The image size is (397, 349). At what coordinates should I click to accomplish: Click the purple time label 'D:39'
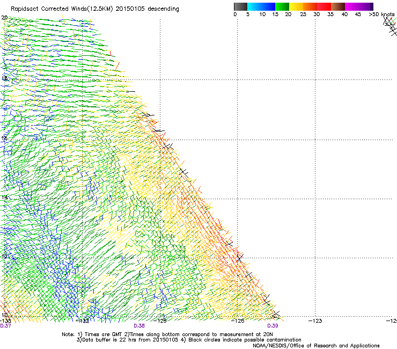coord(273,326)
